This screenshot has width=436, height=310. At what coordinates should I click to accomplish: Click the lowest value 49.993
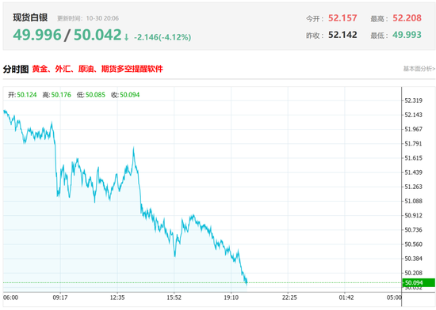point(407,35)
